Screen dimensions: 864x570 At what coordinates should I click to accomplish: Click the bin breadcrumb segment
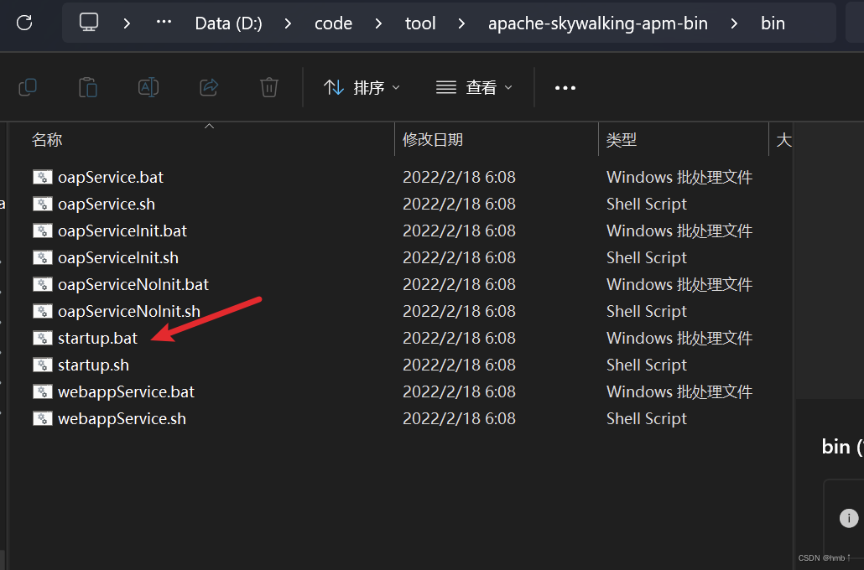[x=773, y=23]
